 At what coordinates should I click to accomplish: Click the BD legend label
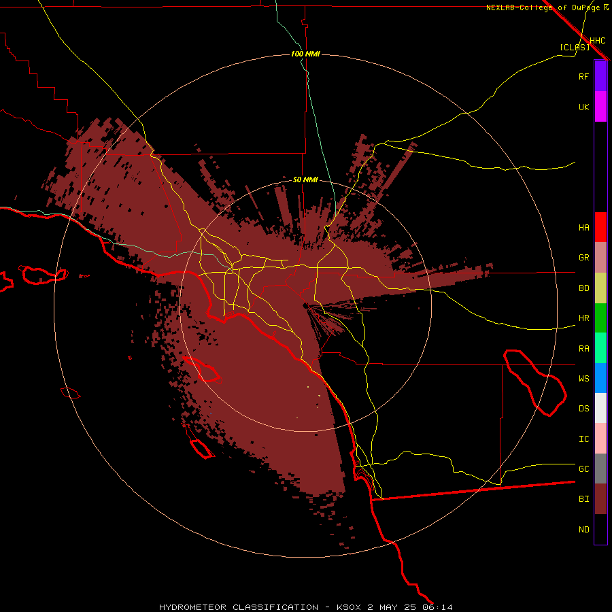(584, 288)
